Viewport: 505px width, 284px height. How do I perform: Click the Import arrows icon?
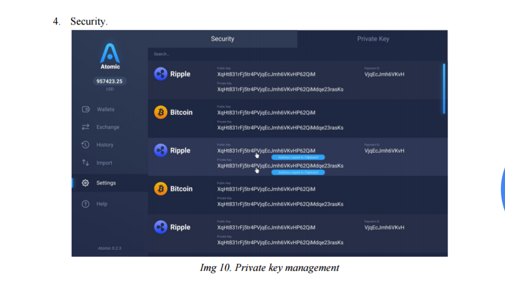pyautogui.click(x=85, y=163)
